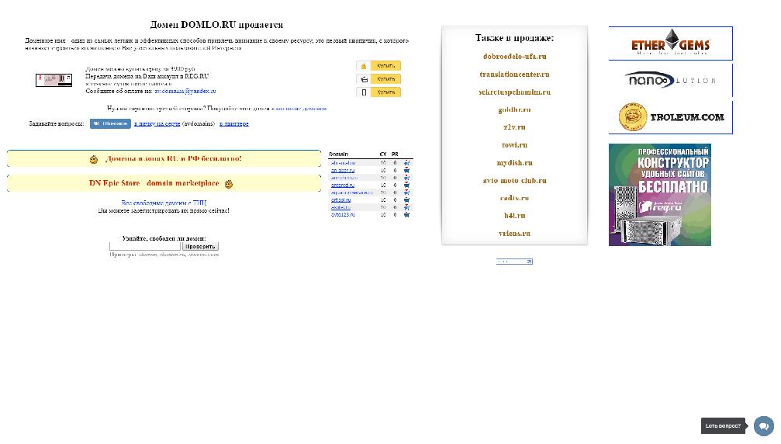Click the blue VK message button
Viewport: 781px width, 444px height.
click(110, 123)
